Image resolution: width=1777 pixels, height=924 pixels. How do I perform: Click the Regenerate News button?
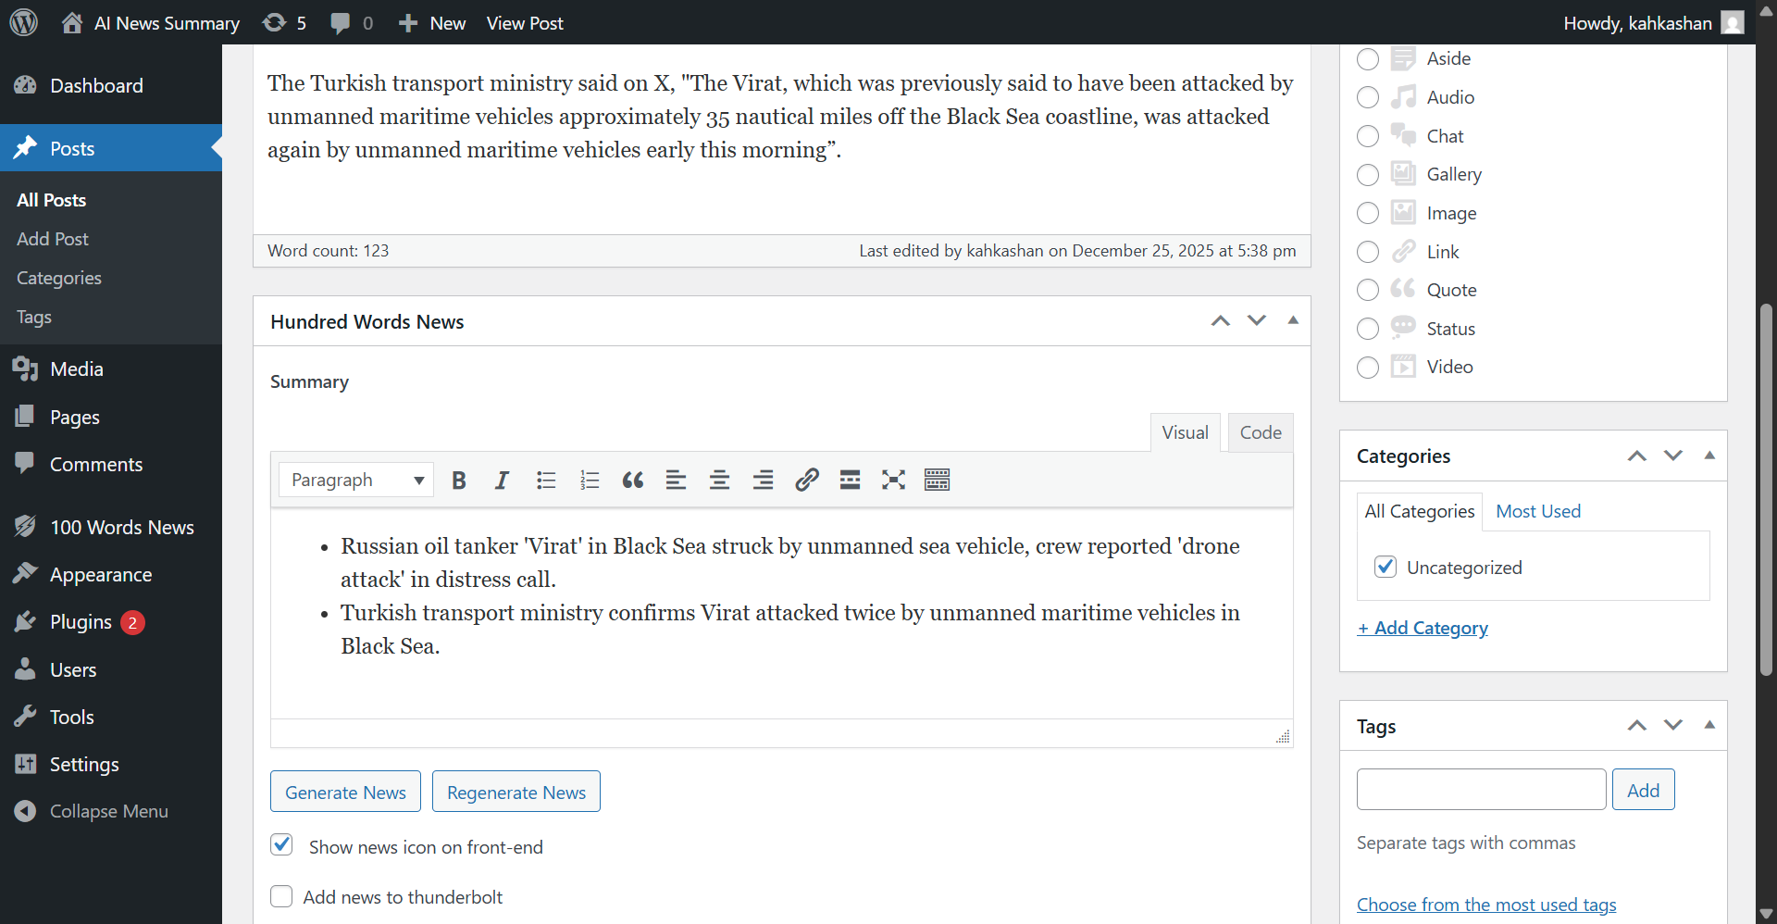pos(516,792)
